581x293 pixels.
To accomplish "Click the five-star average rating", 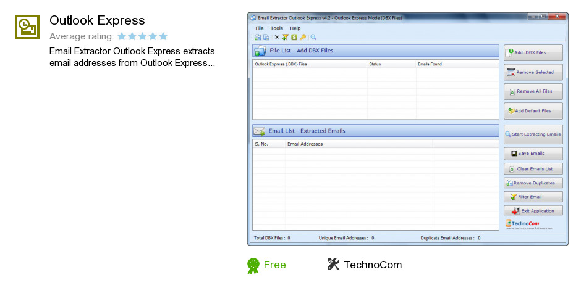I will point(143,36).
